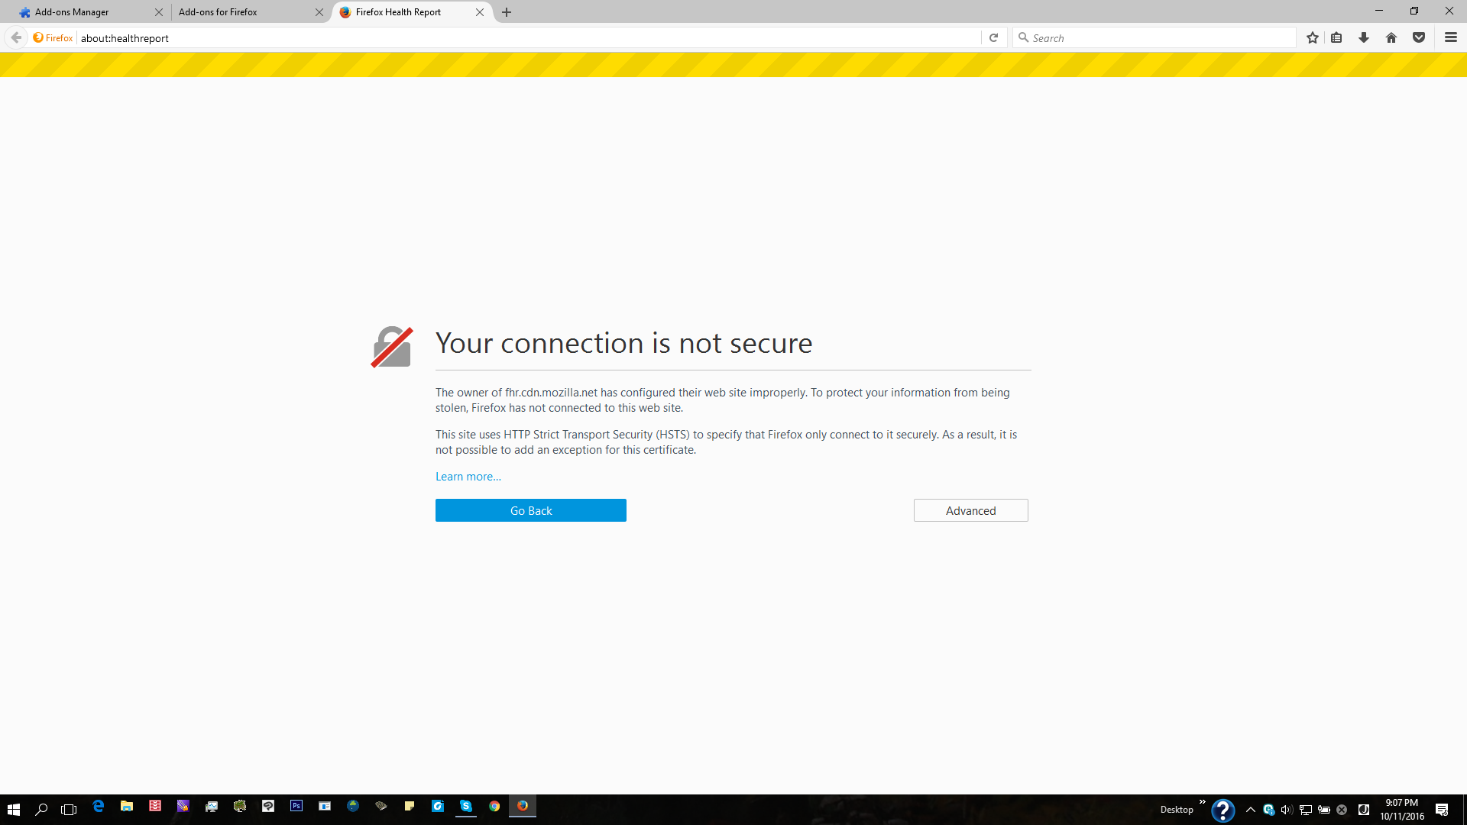
Task: Go to Home page icon
Action: coord(1391,37)
